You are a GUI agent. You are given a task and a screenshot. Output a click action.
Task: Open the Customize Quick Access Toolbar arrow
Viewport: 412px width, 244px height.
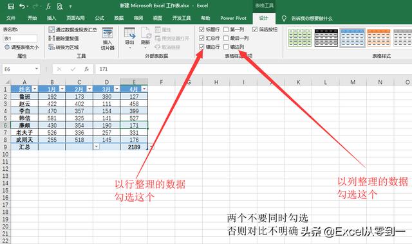[70, 6]
